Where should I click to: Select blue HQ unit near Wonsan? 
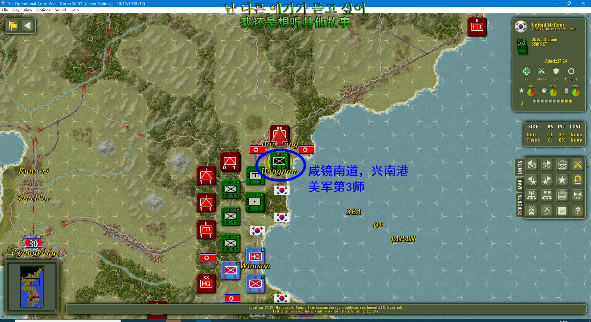255,257
